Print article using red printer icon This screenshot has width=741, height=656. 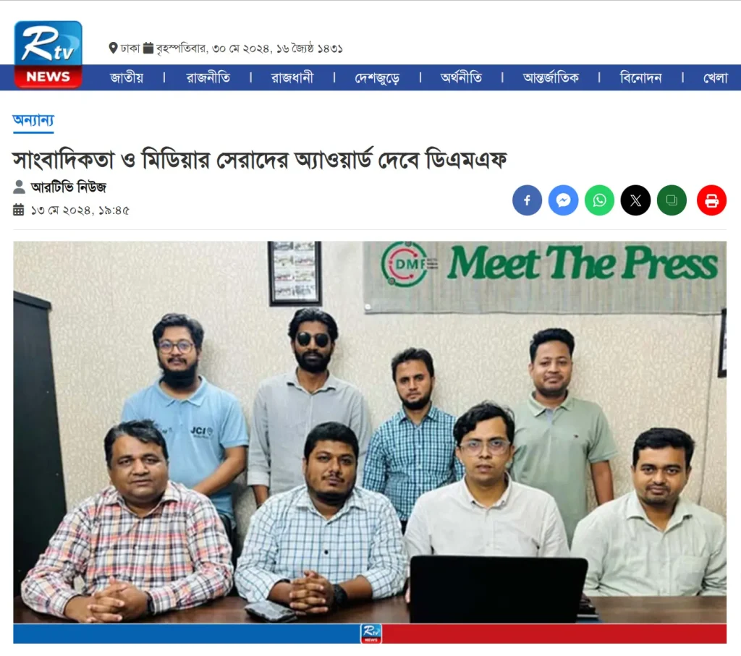point(712,200)
